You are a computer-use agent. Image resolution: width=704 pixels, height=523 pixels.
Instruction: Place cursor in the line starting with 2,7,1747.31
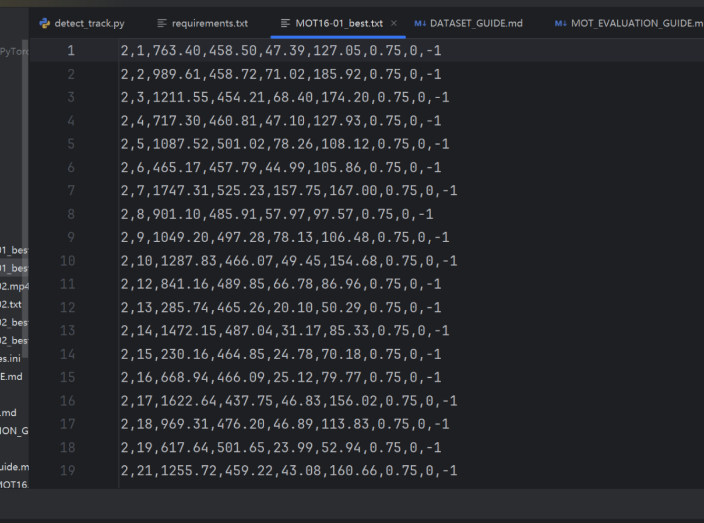pyautogui.click(x=288, y=191)
